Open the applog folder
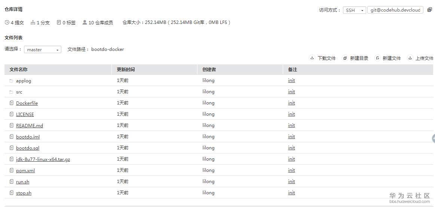Image resolution: width=435 pixels, height=207 pixels. click(24, 80)
